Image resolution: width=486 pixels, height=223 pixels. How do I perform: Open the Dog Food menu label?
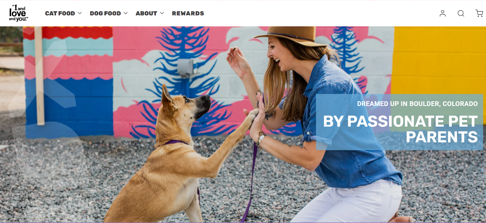105,13
